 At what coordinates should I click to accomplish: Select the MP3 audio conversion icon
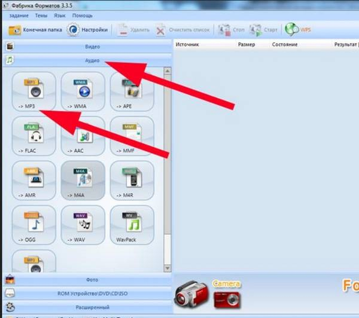(34, 91)
